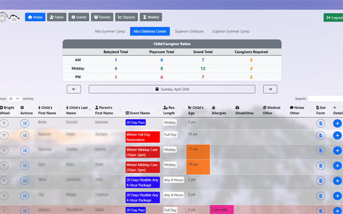Open Bright Wheel status for 3 yrs Any 4 Hours row
Screen dimensions: 343x214
[4, 196]
